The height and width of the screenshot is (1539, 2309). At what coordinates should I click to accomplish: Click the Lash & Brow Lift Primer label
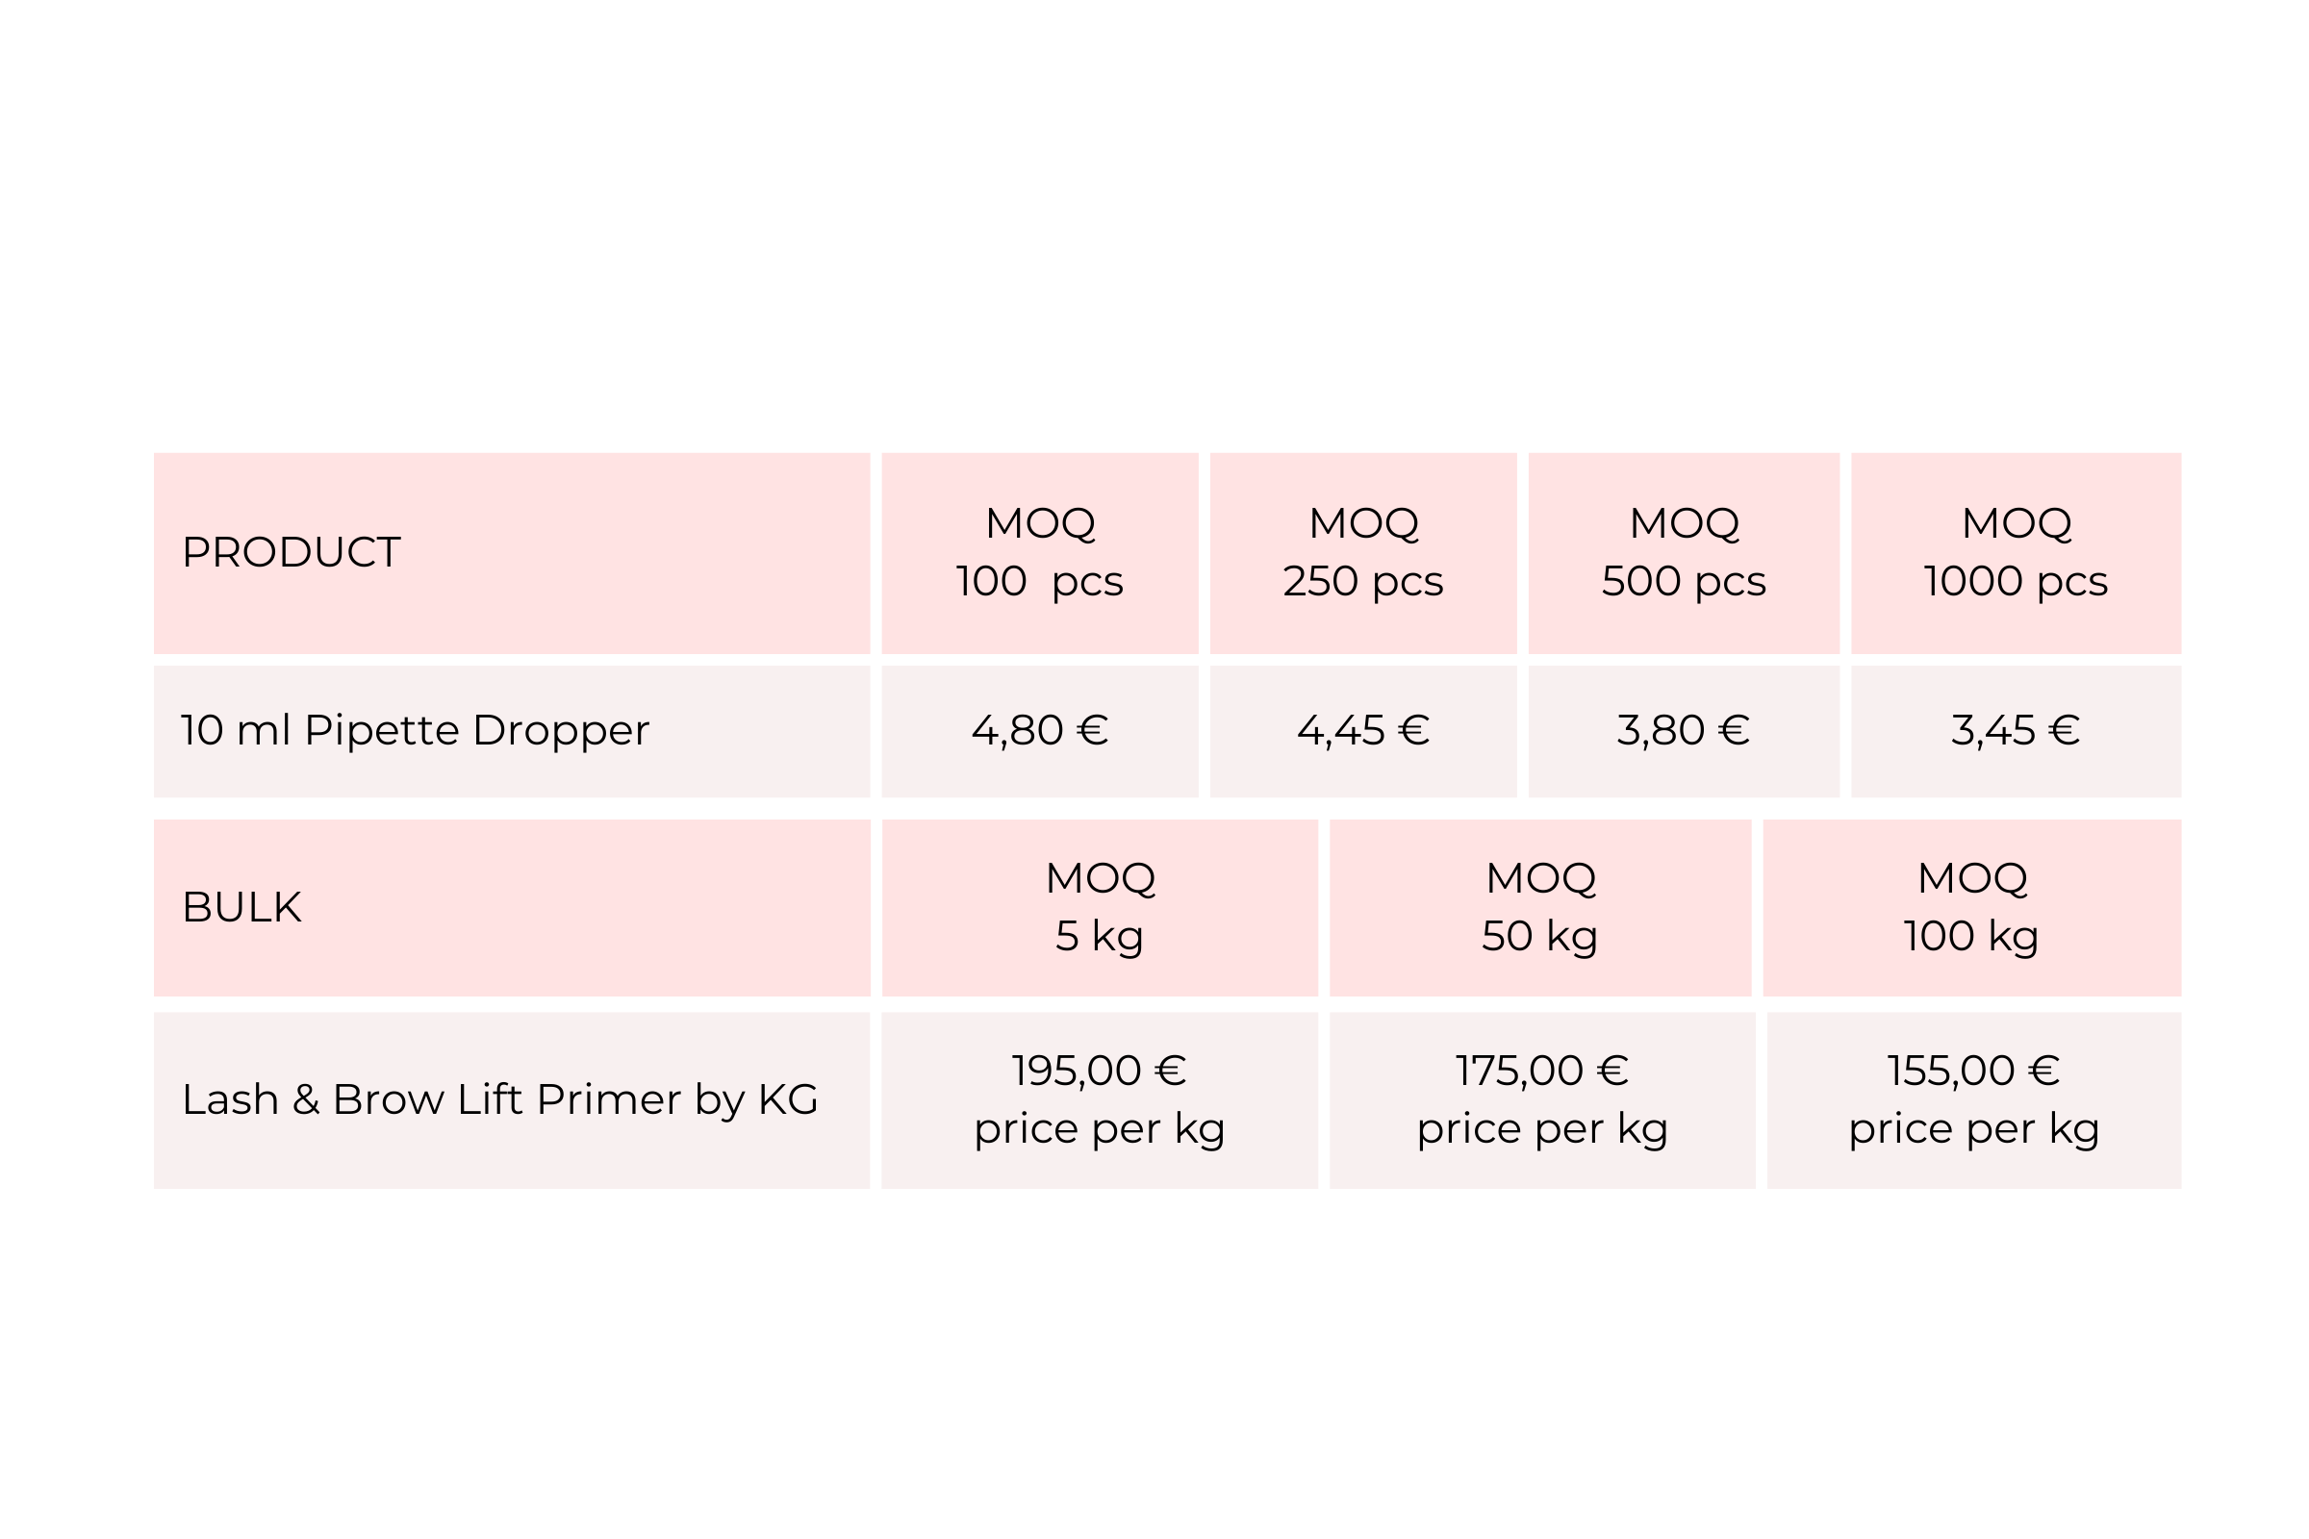[499, 1100]
